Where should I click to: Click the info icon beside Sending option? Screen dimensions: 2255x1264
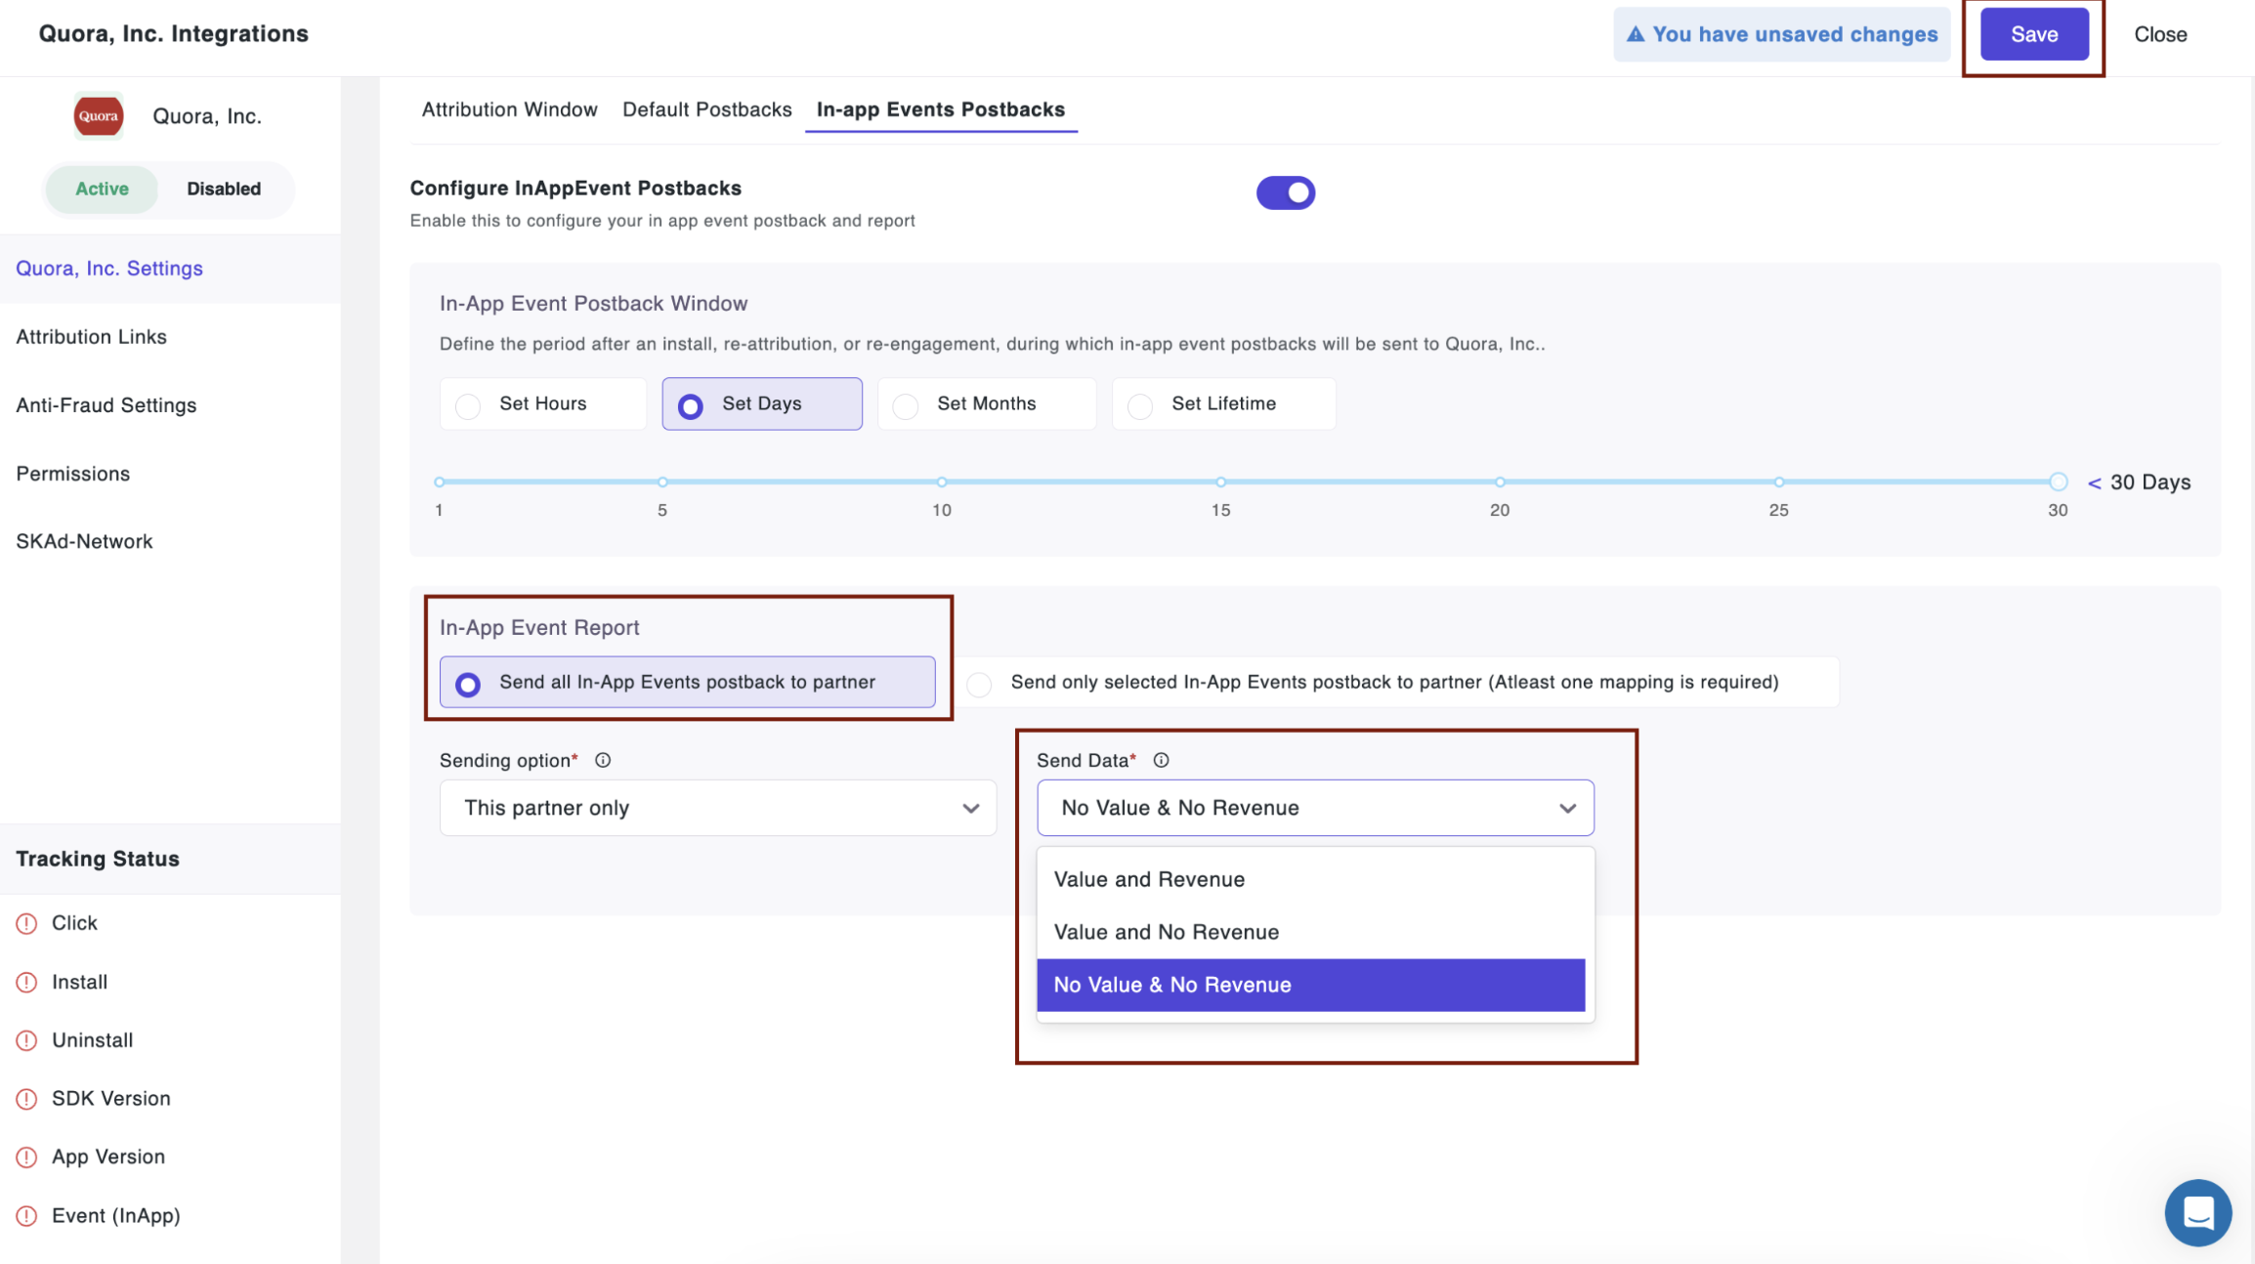(603, 760)
